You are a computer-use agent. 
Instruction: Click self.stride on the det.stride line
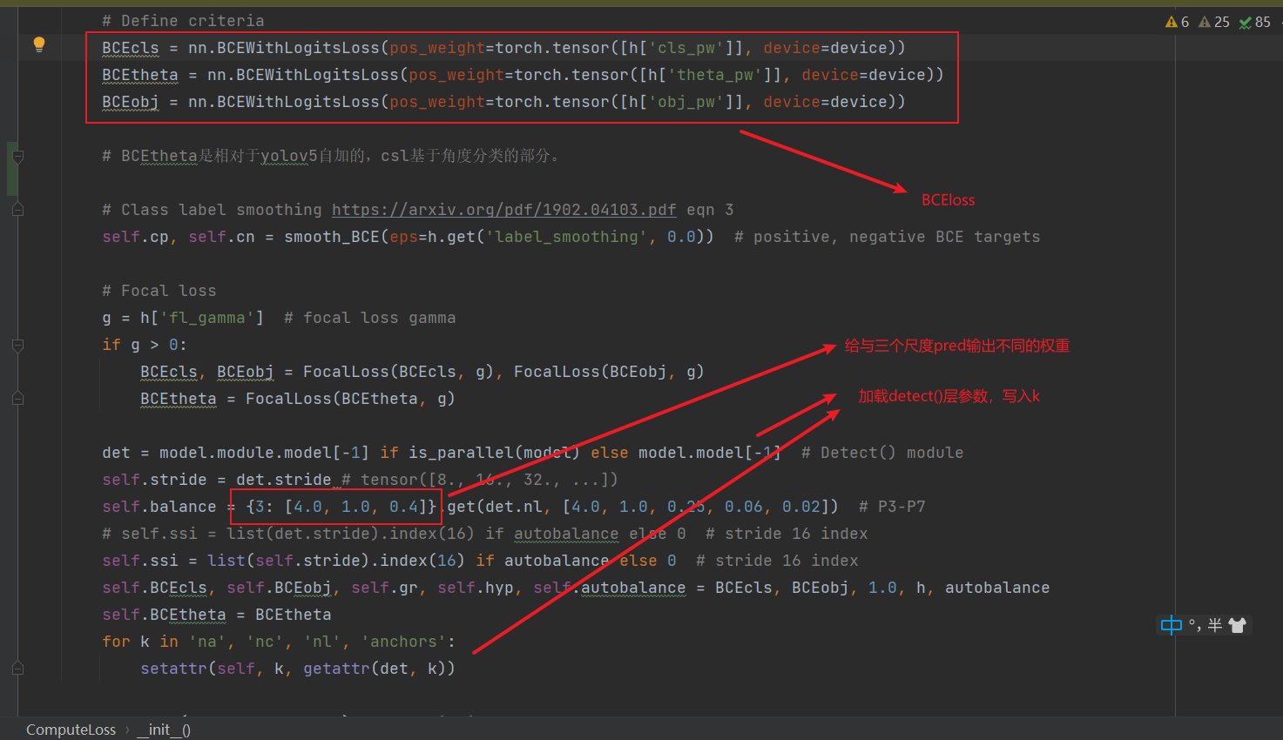[154, 480]
